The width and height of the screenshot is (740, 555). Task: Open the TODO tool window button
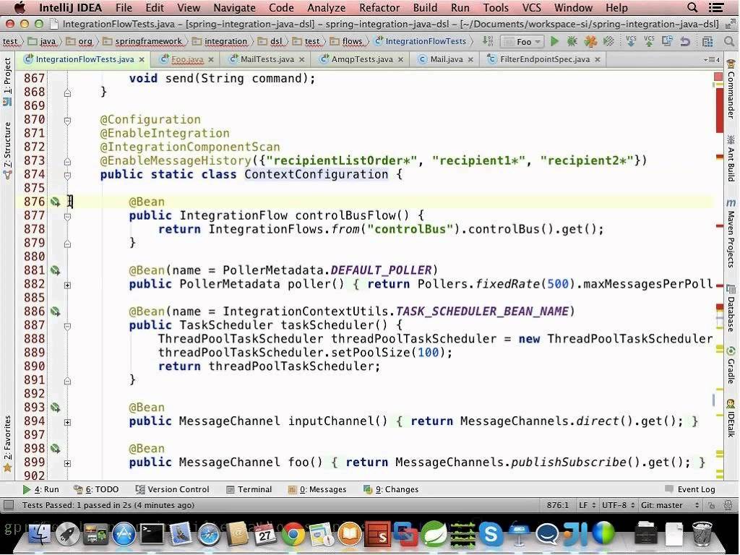(x=96, y=489)
